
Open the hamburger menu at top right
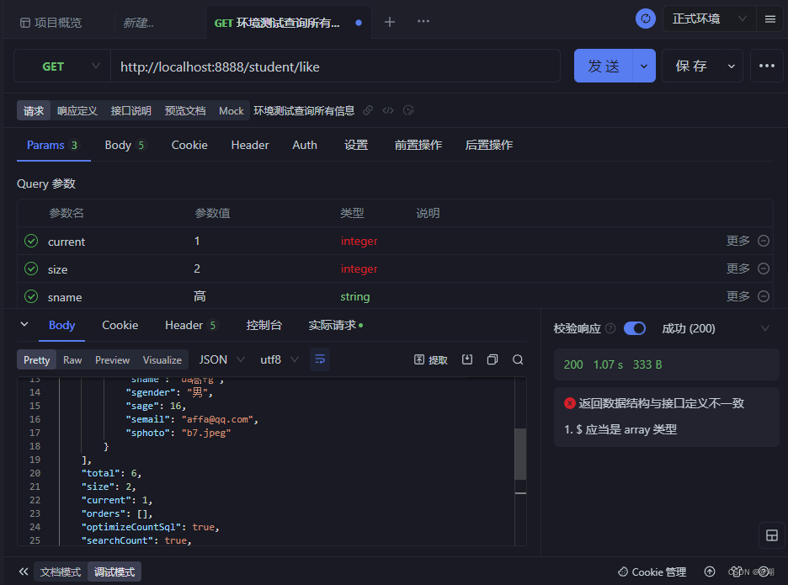770,19
